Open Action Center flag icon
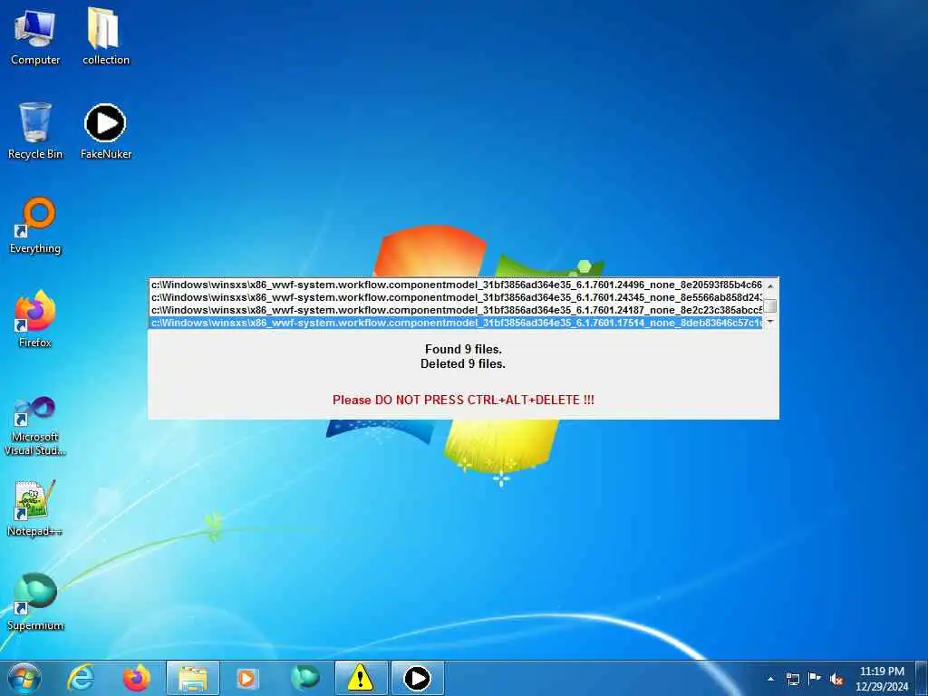928x696 pixels. tap(815, 679)
